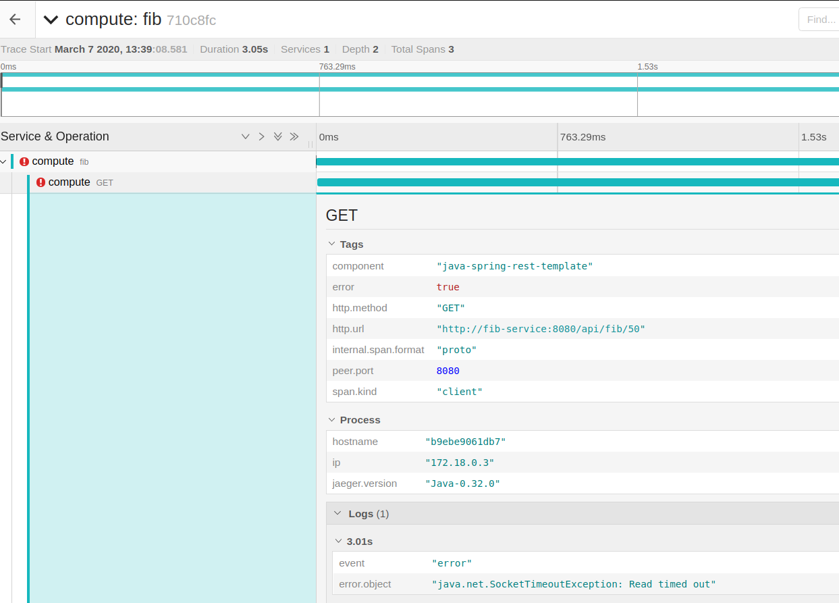839x603 pixels.
Task: Click the http.url tag value
Action: [541, 329]
